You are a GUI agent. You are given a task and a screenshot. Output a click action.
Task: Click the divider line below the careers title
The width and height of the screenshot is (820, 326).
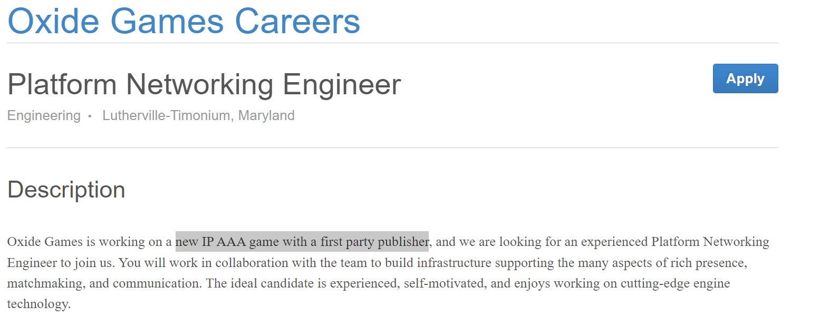tap(393, 43)
